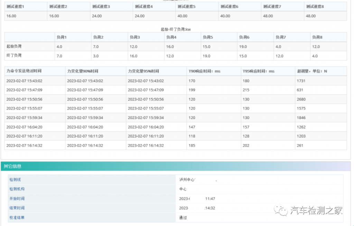Click the T95响应时间：ms column header
This screenshot has height=226, width=354.
[259, 71]
